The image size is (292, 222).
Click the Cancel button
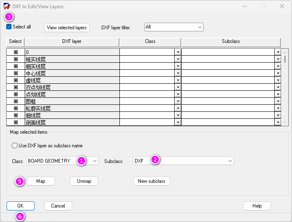click(58, 206)
